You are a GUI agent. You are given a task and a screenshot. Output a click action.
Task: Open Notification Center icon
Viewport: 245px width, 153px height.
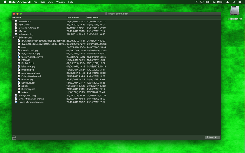click(x=239, y=2)
